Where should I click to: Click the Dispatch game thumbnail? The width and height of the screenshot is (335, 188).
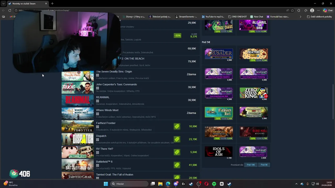point(77,139)
